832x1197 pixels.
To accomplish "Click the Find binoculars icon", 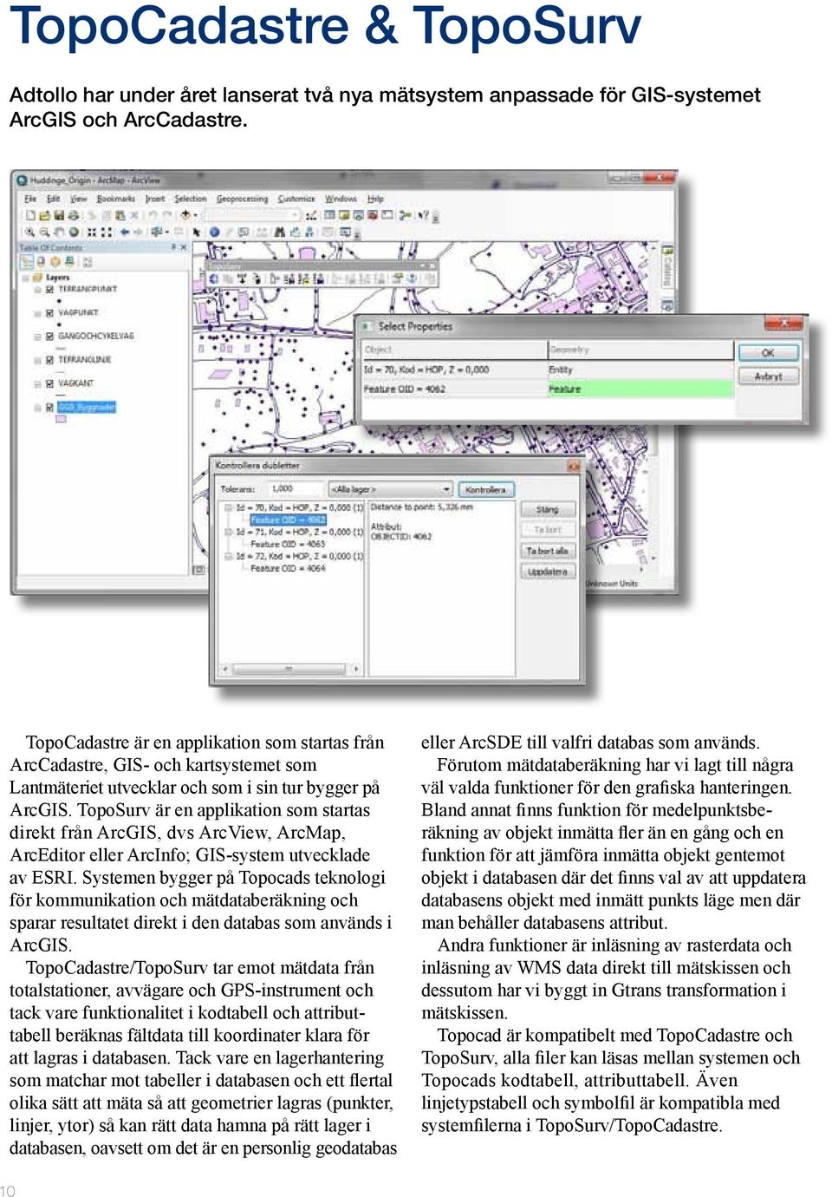I will 279,232.
